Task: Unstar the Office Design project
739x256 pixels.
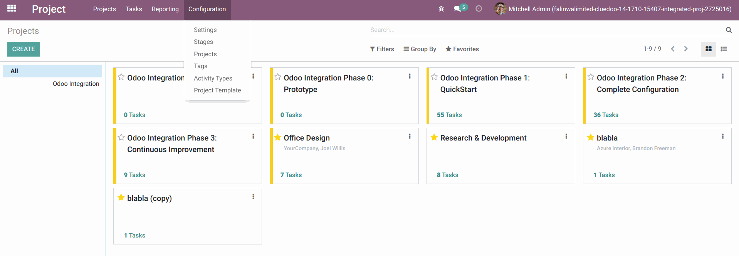Action: [x=277, y=137]
